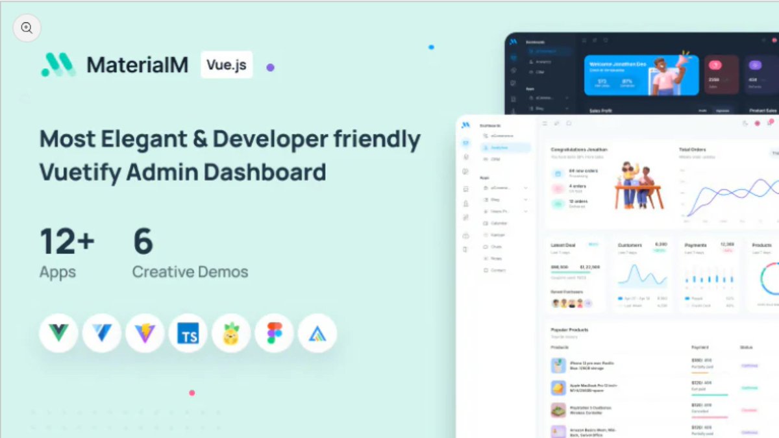Click the Recent Purchasers avatars group

click(x=571, y=303)
